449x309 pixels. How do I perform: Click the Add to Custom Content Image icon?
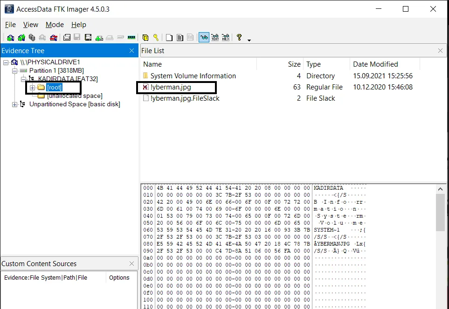coord(99,37)
